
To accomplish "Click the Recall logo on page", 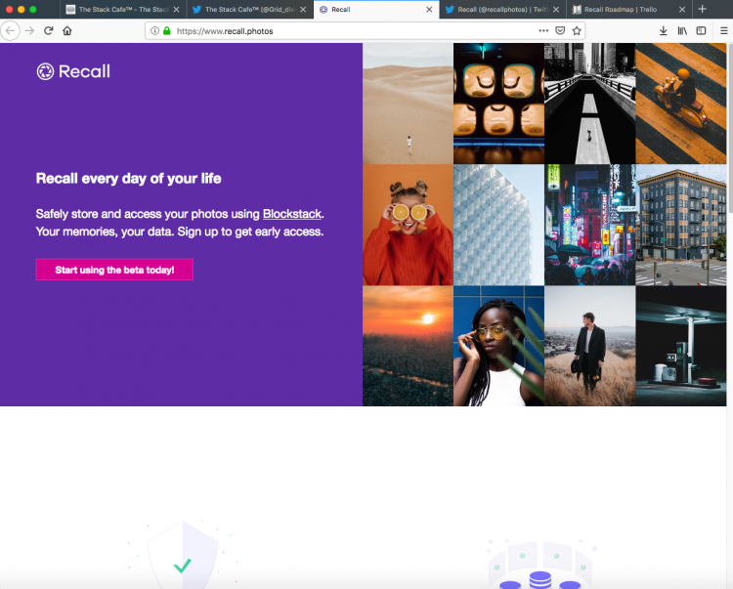I will [73, 71].
